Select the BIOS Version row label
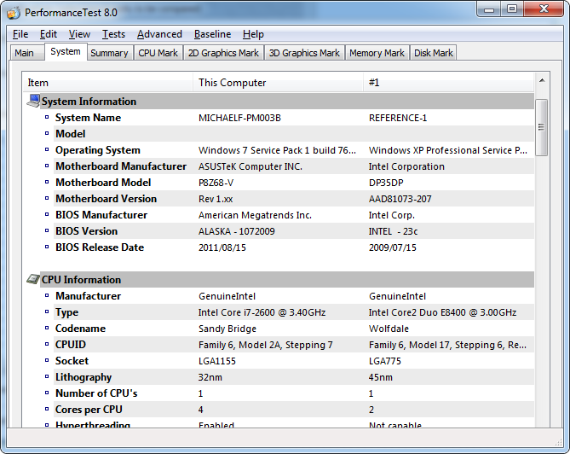The height and width of the screenshot is (454, 570). [x=87, y=230]
